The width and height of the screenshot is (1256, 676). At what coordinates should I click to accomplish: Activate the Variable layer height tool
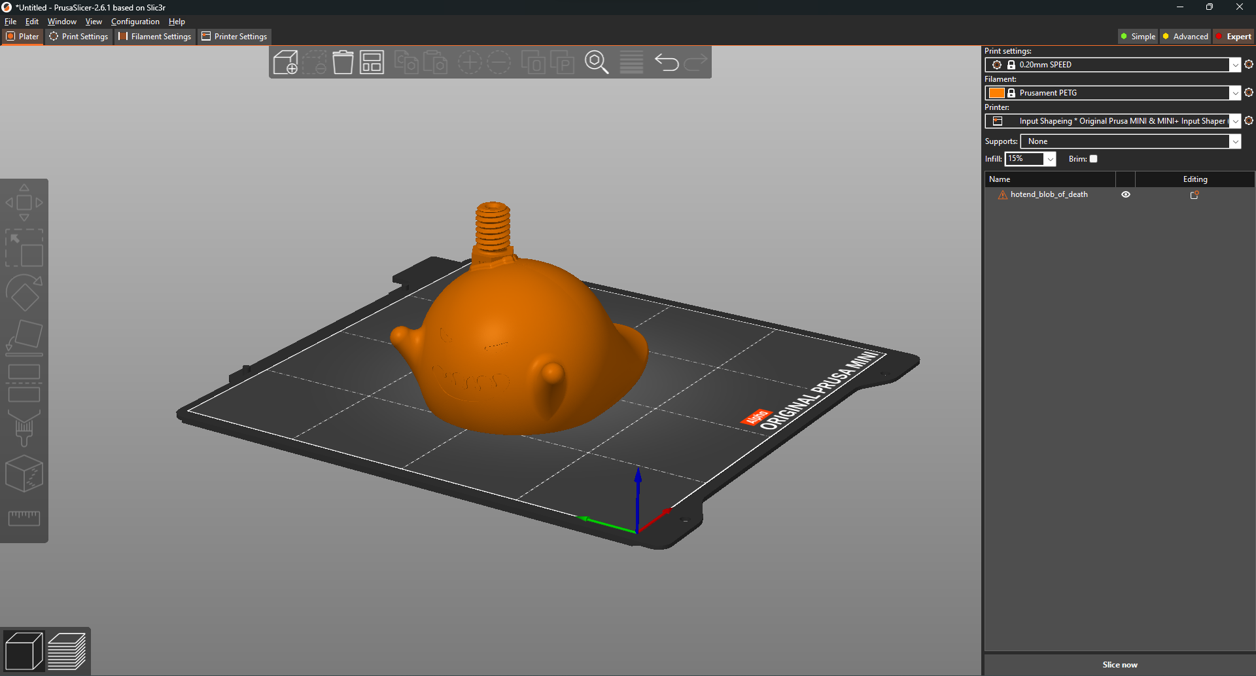(631, 62)
